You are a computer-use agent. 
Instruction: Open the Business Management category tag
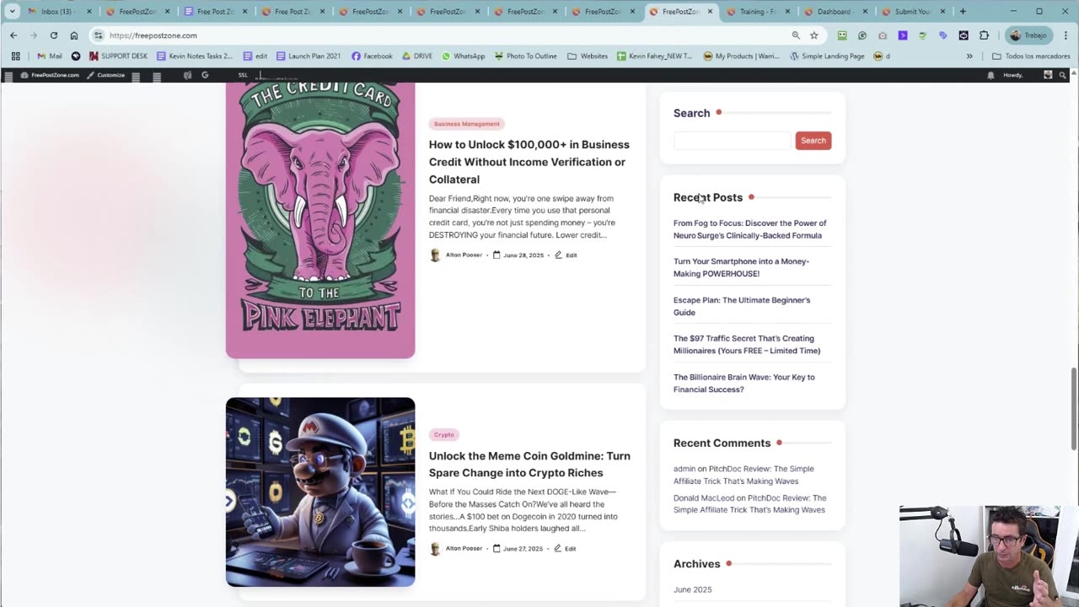click(466, 124)
